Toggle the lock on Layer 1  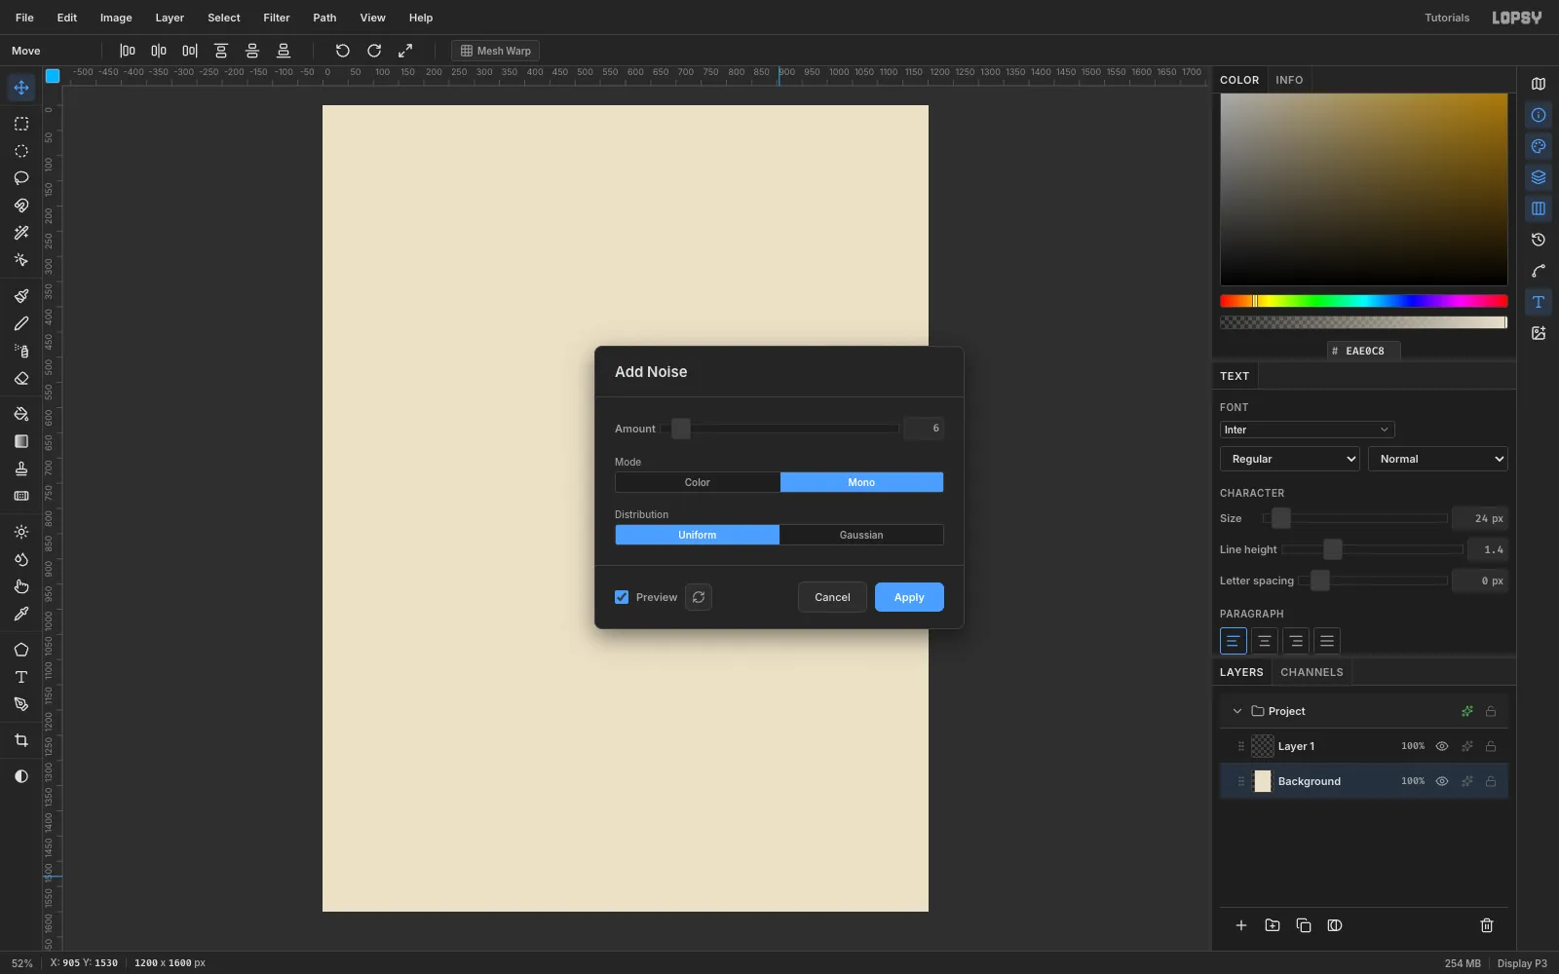[1491, 746]
